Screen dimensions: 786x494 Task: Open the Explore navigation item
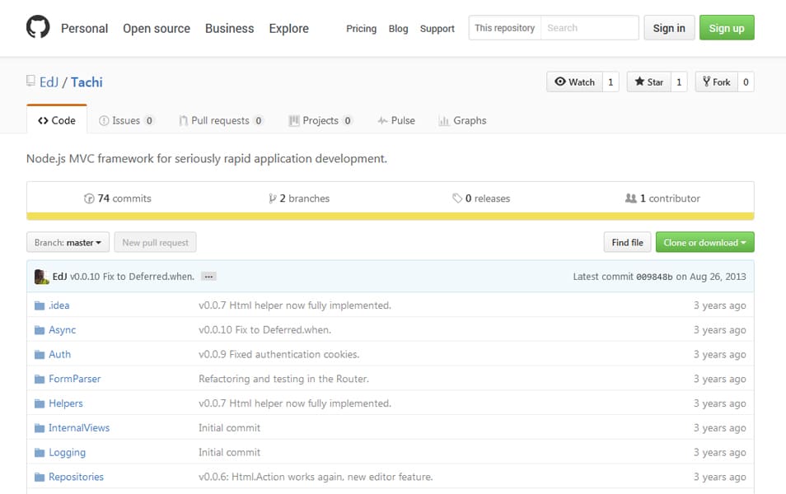tap(288, 29)
